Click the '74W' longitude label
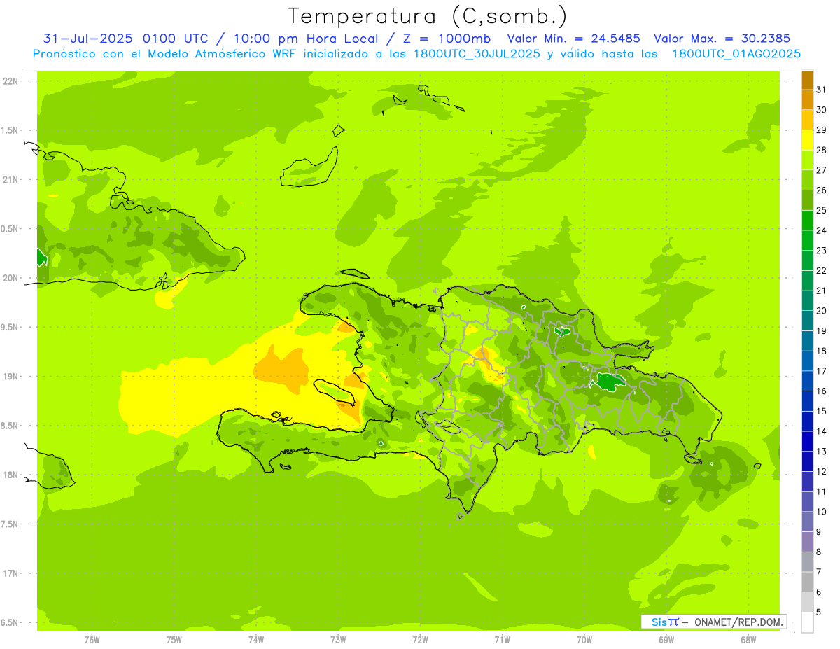840x649 pixels. pyautogui.click(x=256, y=639)
